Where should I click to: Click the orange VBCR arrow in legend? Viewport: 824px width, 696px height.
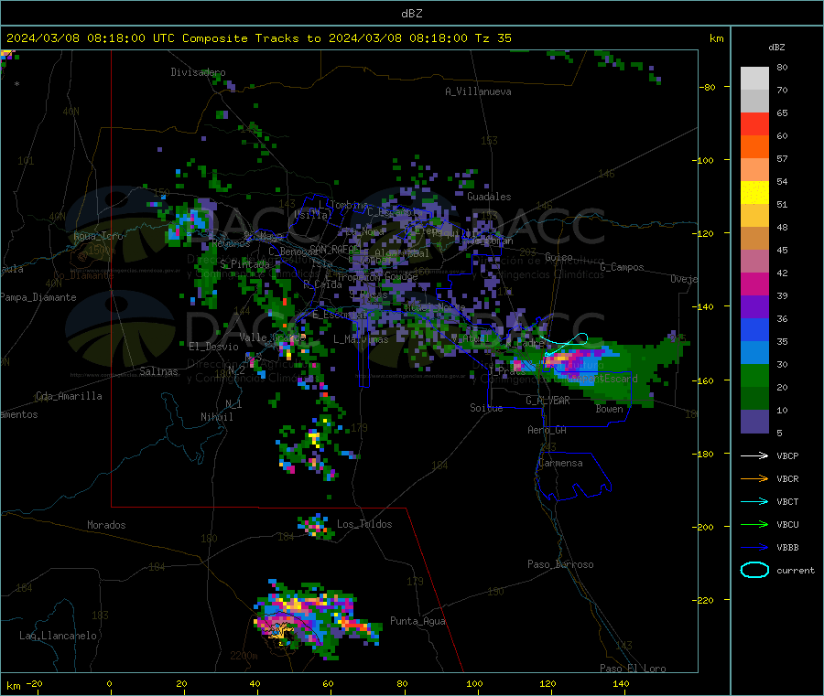click(754, 478)
